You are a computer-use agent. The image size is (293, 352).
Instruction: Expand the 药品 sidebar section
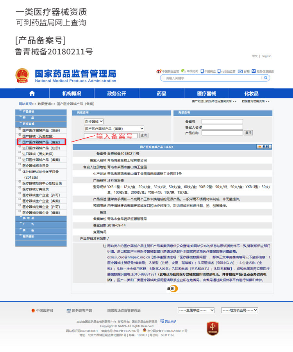click(41, 118)
